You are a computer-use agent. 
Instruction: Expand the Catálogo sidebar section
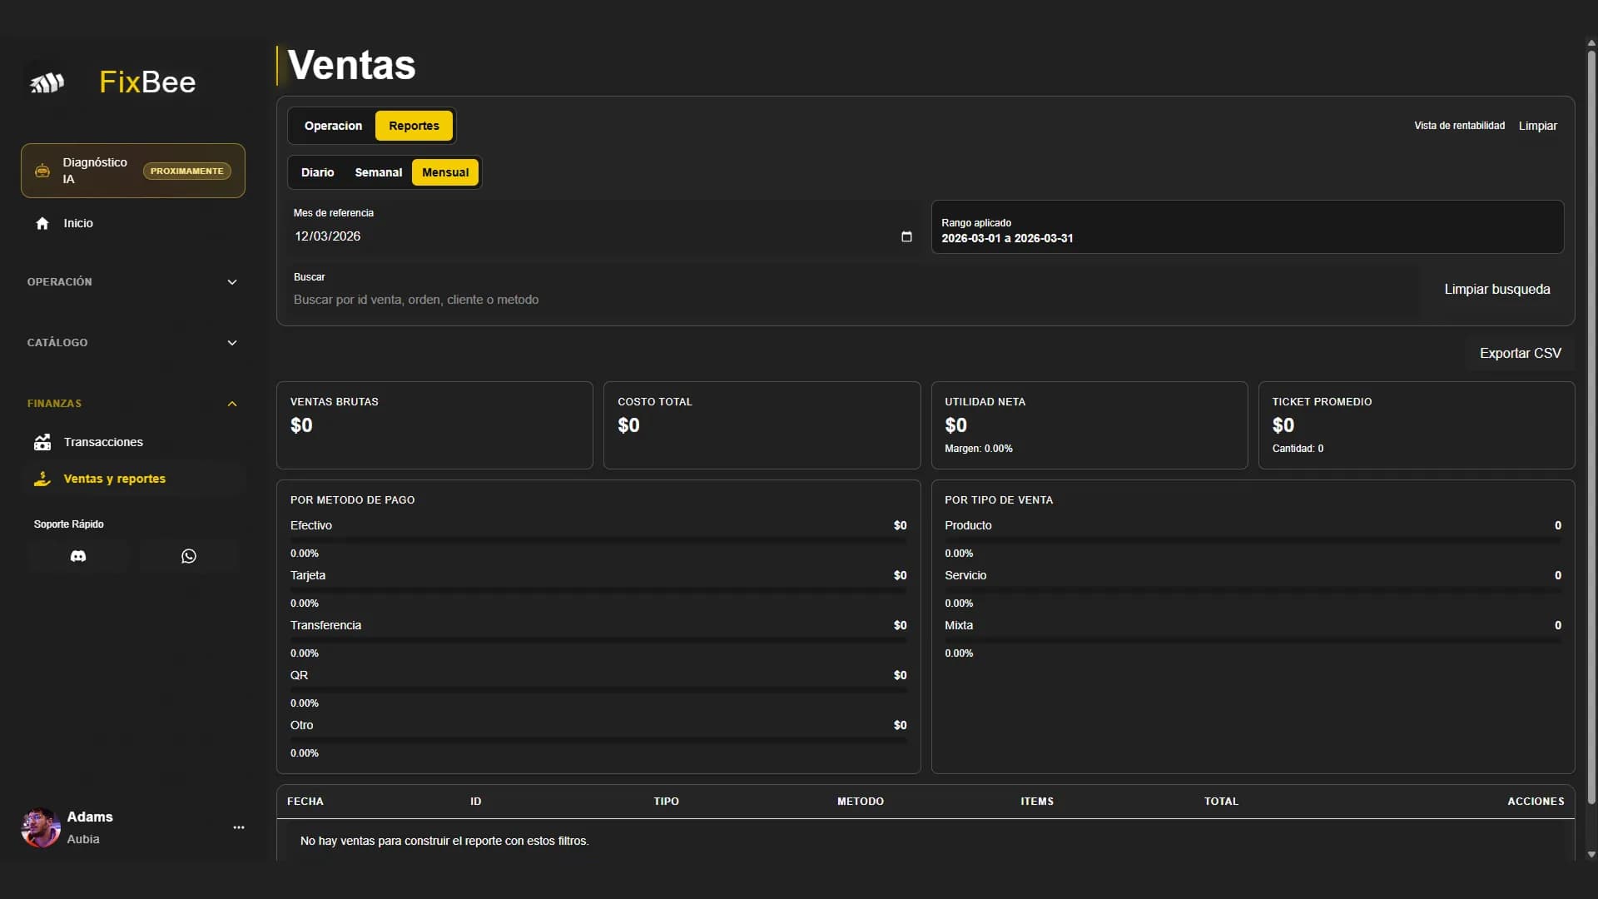[x=232, y=343]
